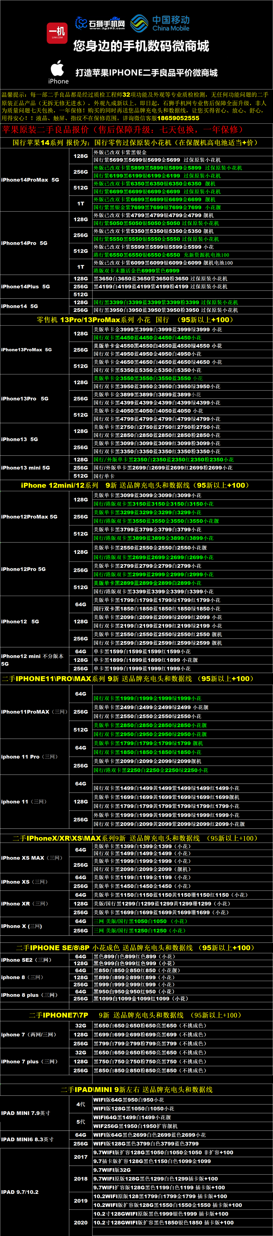Click the Apple iPhone logo

point(58,72)
